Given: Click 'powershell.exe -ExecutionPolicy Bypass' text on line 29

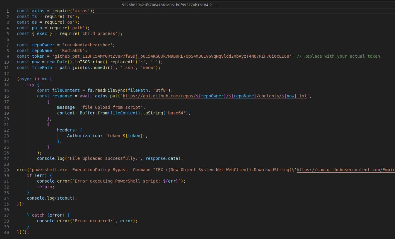Looking at the screenshot, I should tap(80, 170).
